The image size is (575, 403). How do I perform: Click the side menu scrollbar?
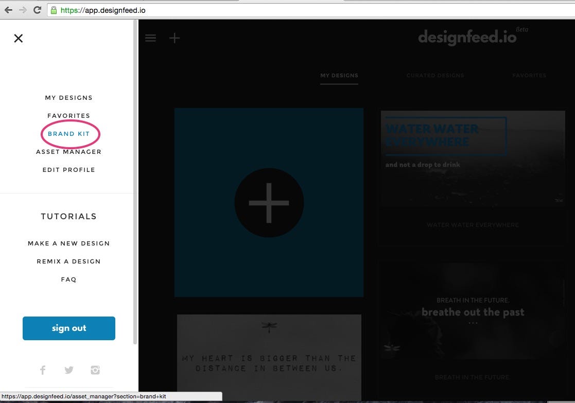135,182
